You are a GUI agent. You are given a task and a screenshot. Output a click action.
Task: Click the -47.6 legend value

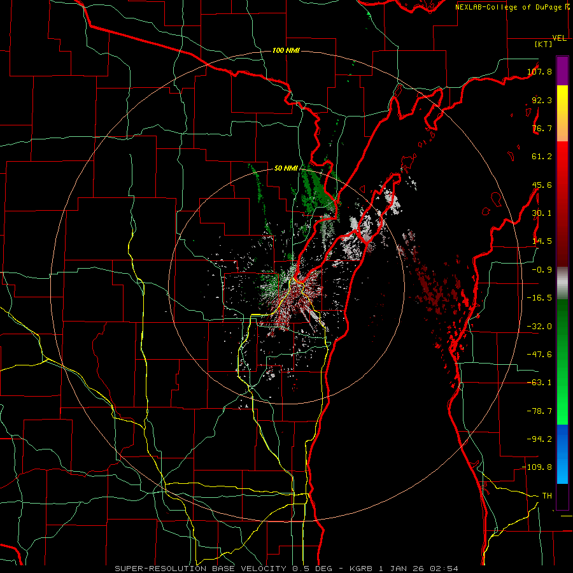(539, 355)
